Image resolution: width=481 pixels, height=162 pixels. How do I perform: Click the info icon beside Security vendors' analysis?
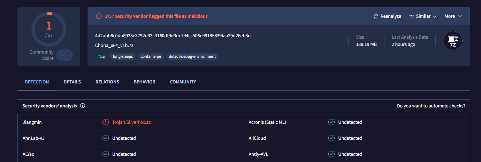pyautogui.click(x=83, y=106)
